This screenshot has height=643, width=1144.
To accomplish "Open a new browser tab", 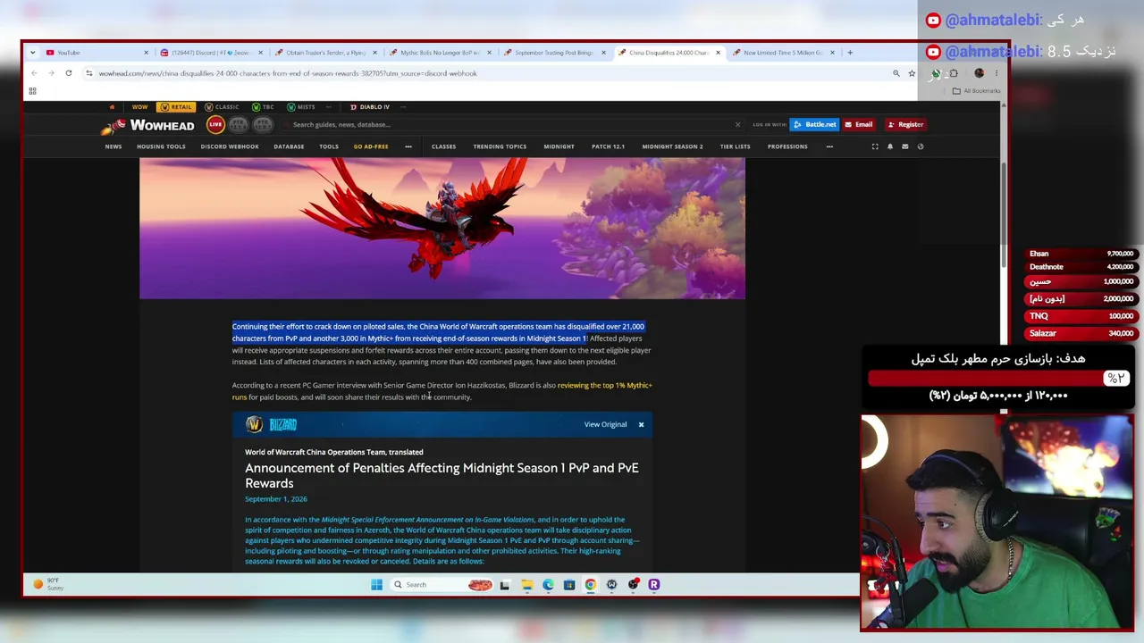I will tap(850, 53).
